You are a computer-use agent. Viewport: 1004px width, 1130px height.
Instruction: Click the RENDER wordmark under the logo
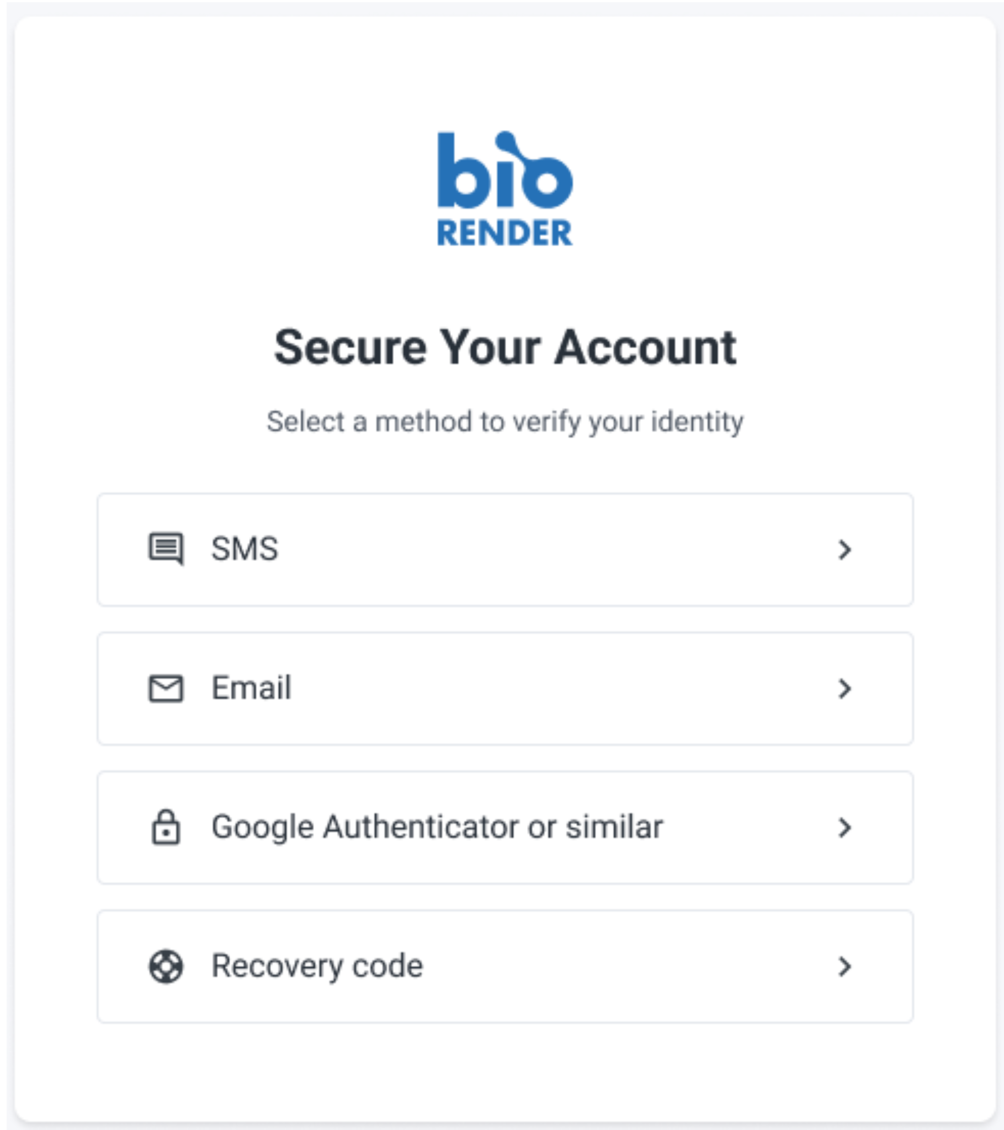(504, 233)
